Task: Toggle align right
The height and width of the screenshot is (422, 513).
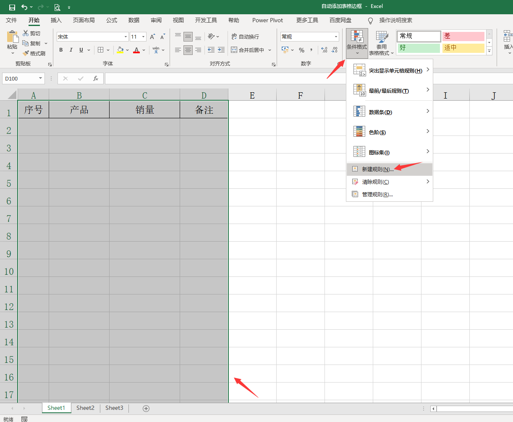Action: pyautogui.click(x=198, y=50)
